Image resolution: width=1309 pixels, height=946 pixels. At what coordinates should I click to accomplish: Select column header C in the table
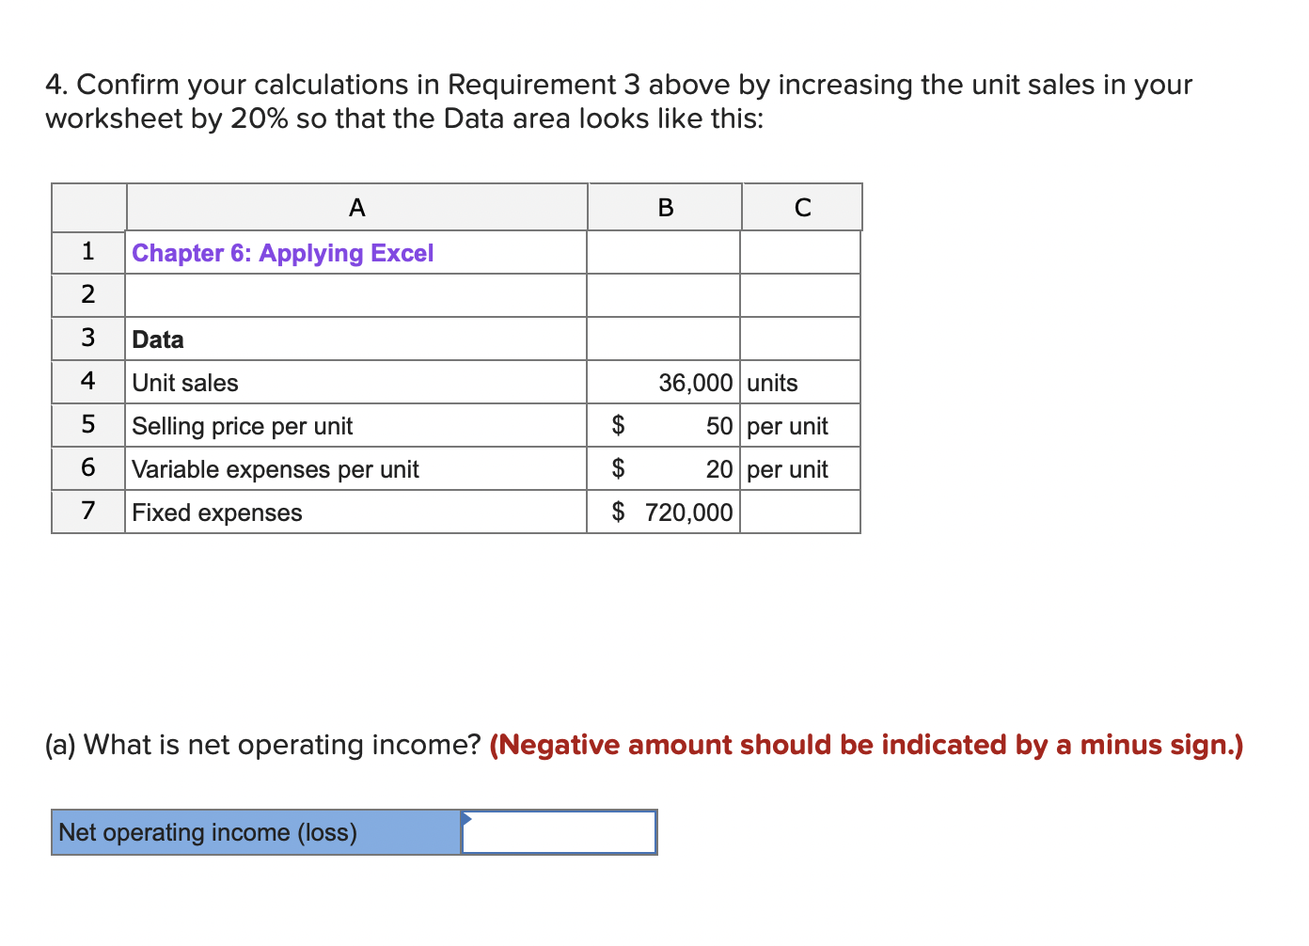point(801,207)
